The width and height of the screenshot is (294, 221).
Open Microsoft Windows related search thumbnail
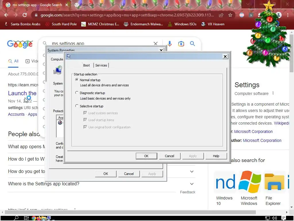[249, 182]
